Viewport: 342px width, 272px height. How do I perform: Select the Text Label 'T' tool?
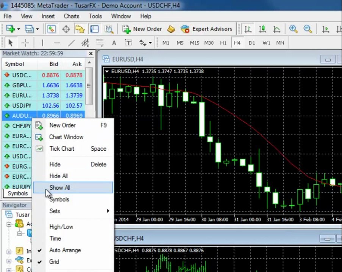coord(128,43)
